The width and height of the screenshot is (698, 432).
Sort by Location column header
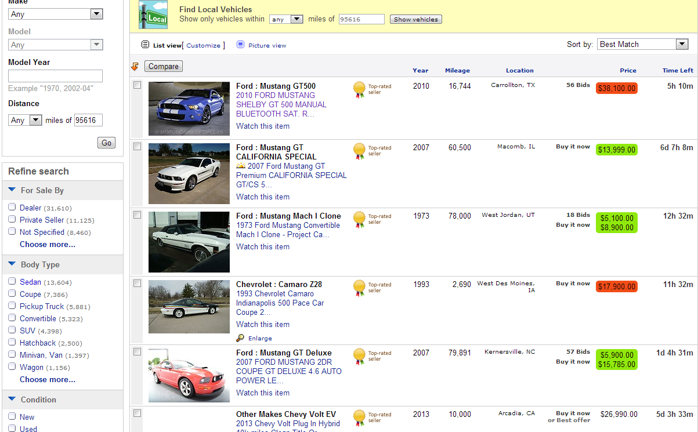click(519, 70)
